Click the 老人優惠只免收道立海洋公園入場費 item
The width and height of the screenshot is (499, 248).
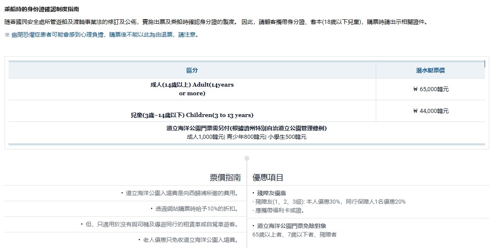pyautogui.click(x=189, y=240)
